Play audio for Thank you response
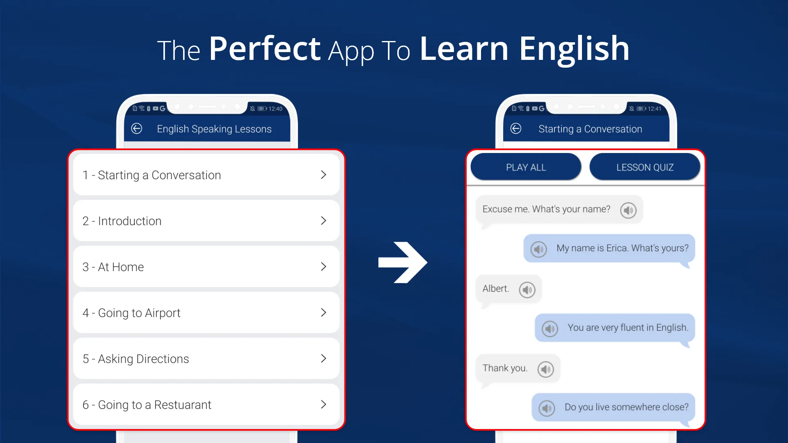The image size is (788, 443). [545, 368]
